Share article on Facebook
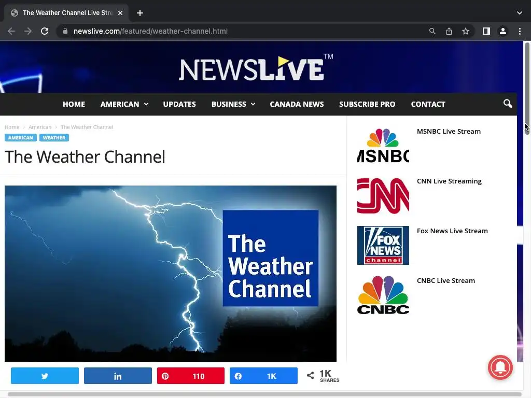This screenshot has height=398, width=531. coord(263,376)
